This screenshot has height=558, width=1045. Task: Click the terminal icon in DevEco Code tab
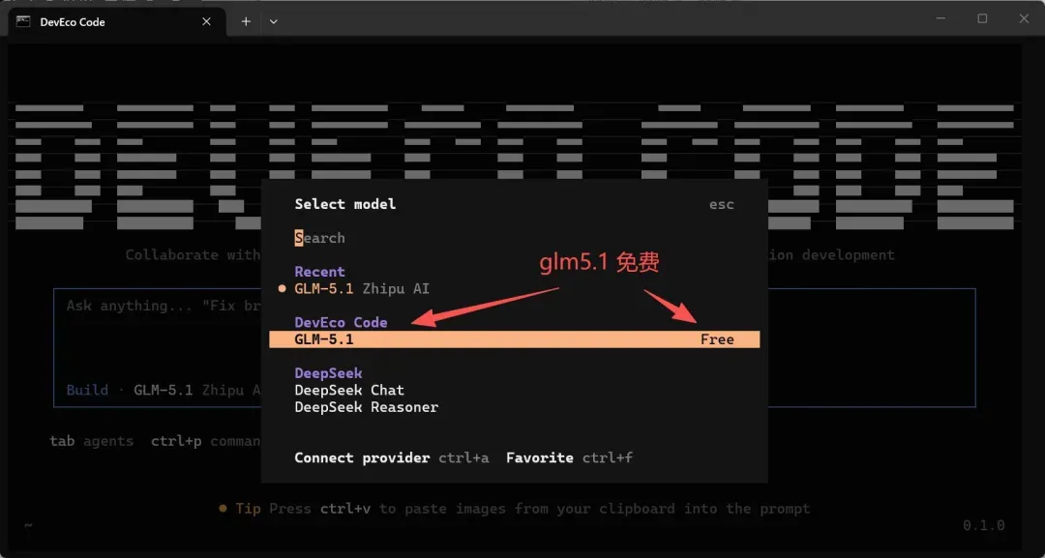[x=24, y=22]
